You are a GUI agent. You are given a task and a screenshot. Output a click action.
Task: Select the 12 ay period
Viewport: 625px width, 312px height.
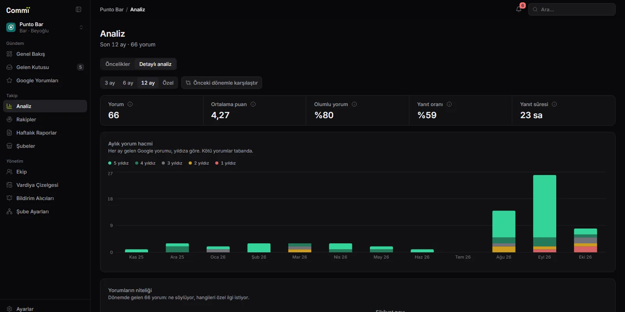(x=148, y=83)
